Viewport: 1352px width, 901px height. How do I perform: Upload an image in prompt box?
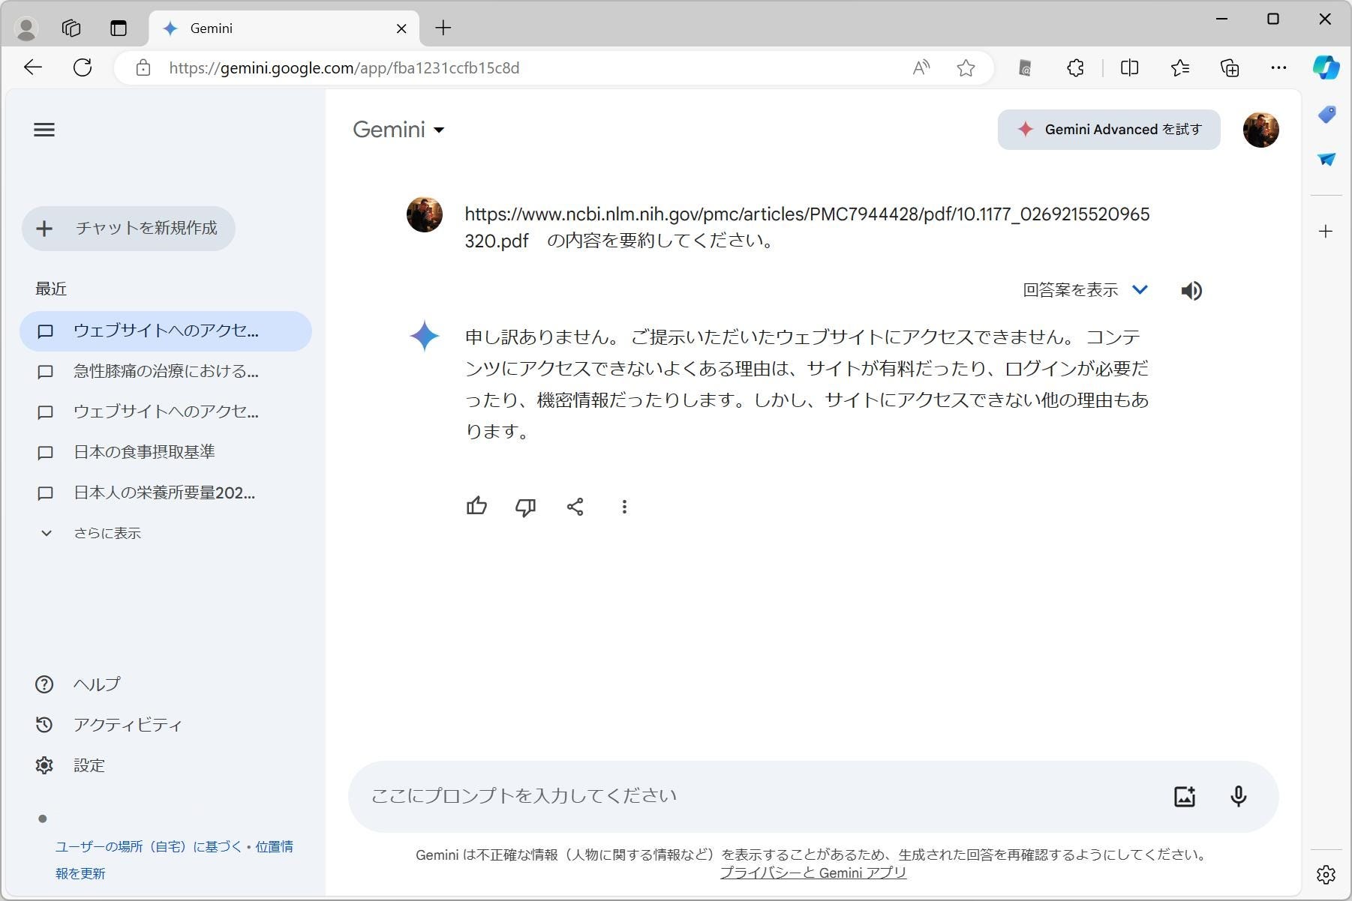(1185, 796)
